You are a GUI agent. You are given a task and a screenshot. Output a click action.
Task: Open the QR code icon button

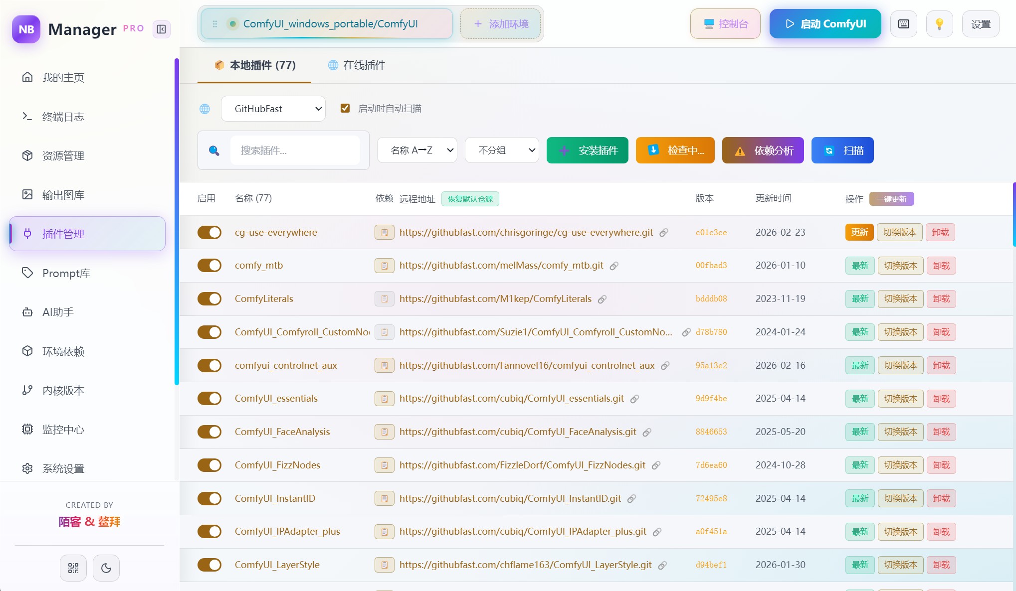pyautogui.click(x=73, y=568)
